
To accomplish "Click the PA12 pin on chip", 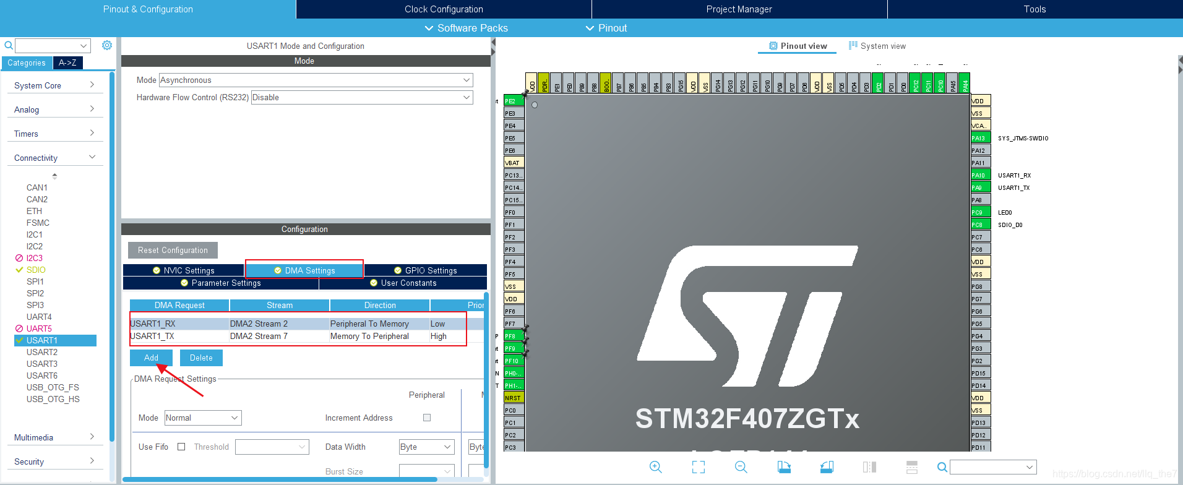I will click(x=981, y=150).
